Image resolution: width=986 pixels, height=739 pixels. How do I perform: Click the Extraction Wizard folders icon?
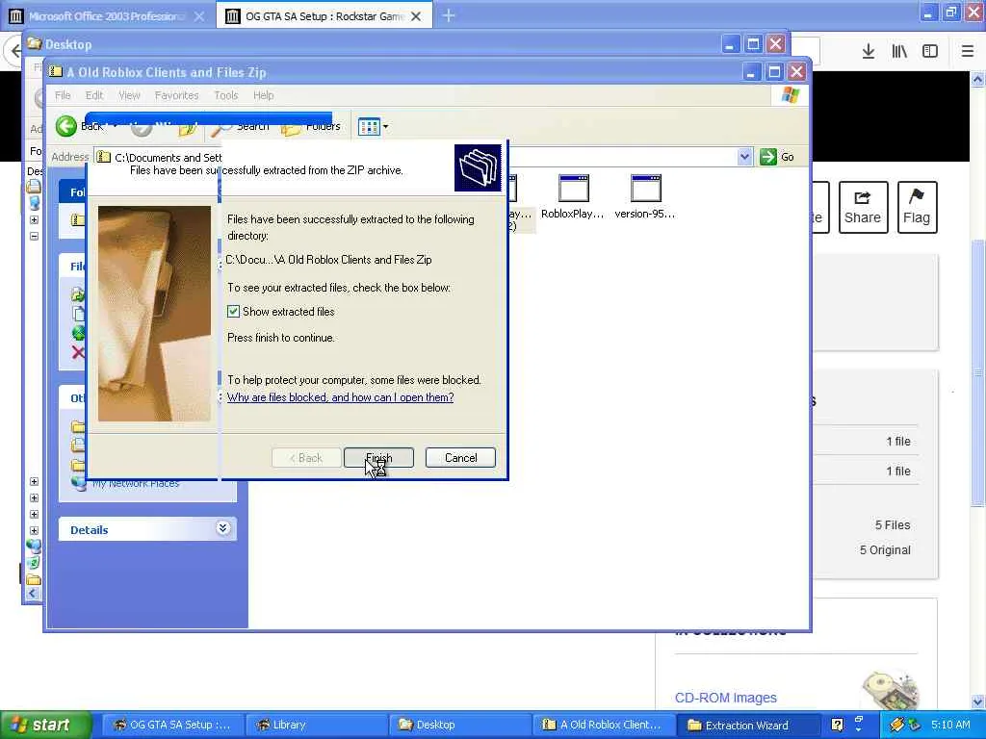click(x=478, y=167)
